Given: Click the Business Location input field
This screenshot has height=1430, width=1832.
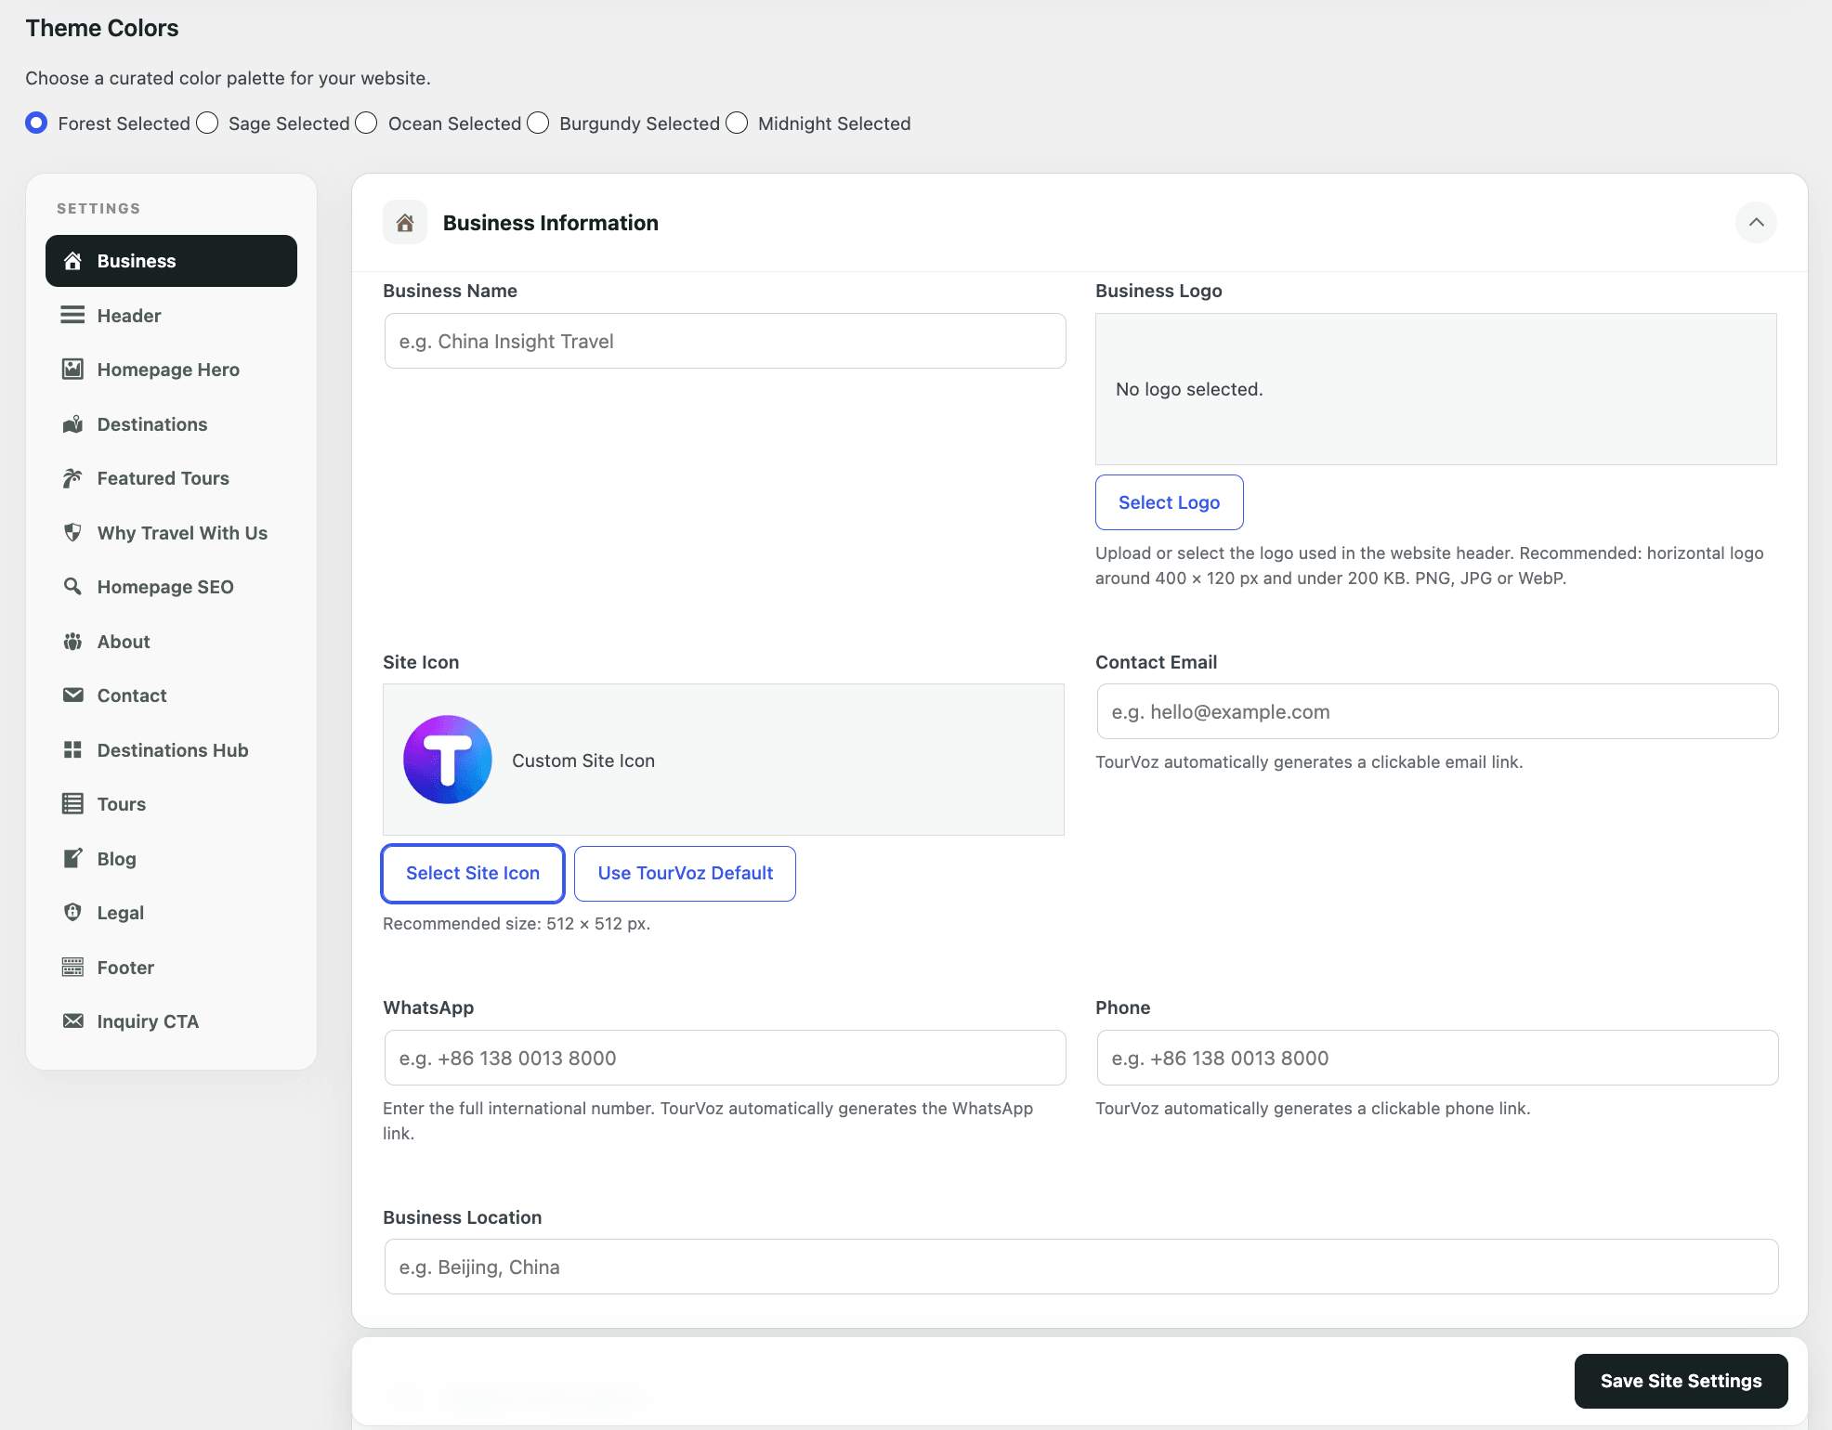Looking at the screenshot, I should coord(1081,1267).
